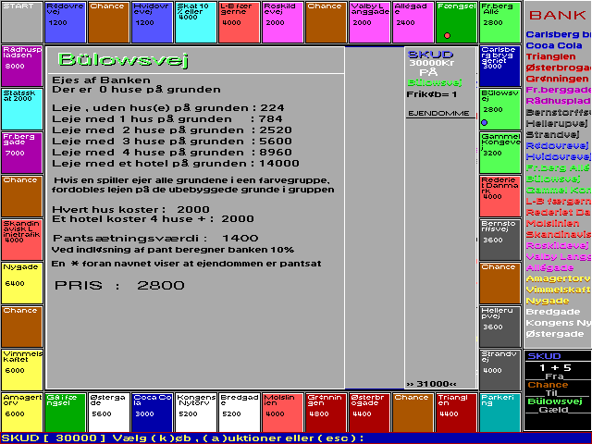Click the blue player token on Bülowsvej
This screenshot has width=592, height=444.
click(x=485, y=123)
